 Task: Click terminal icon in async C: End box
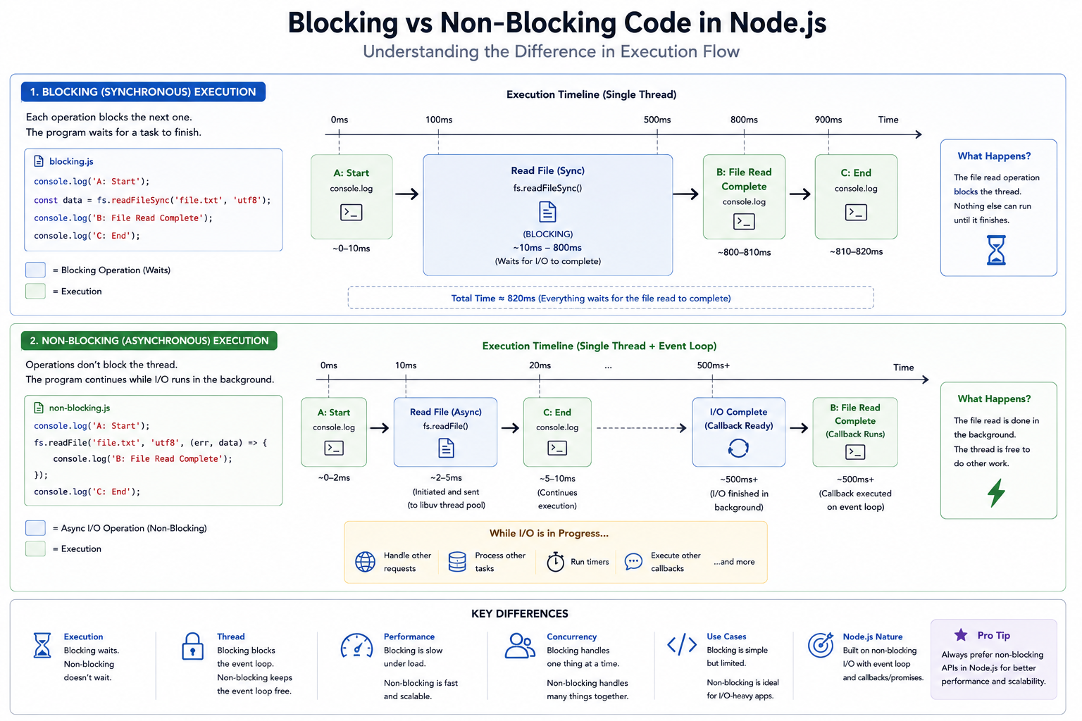(557, 448)
